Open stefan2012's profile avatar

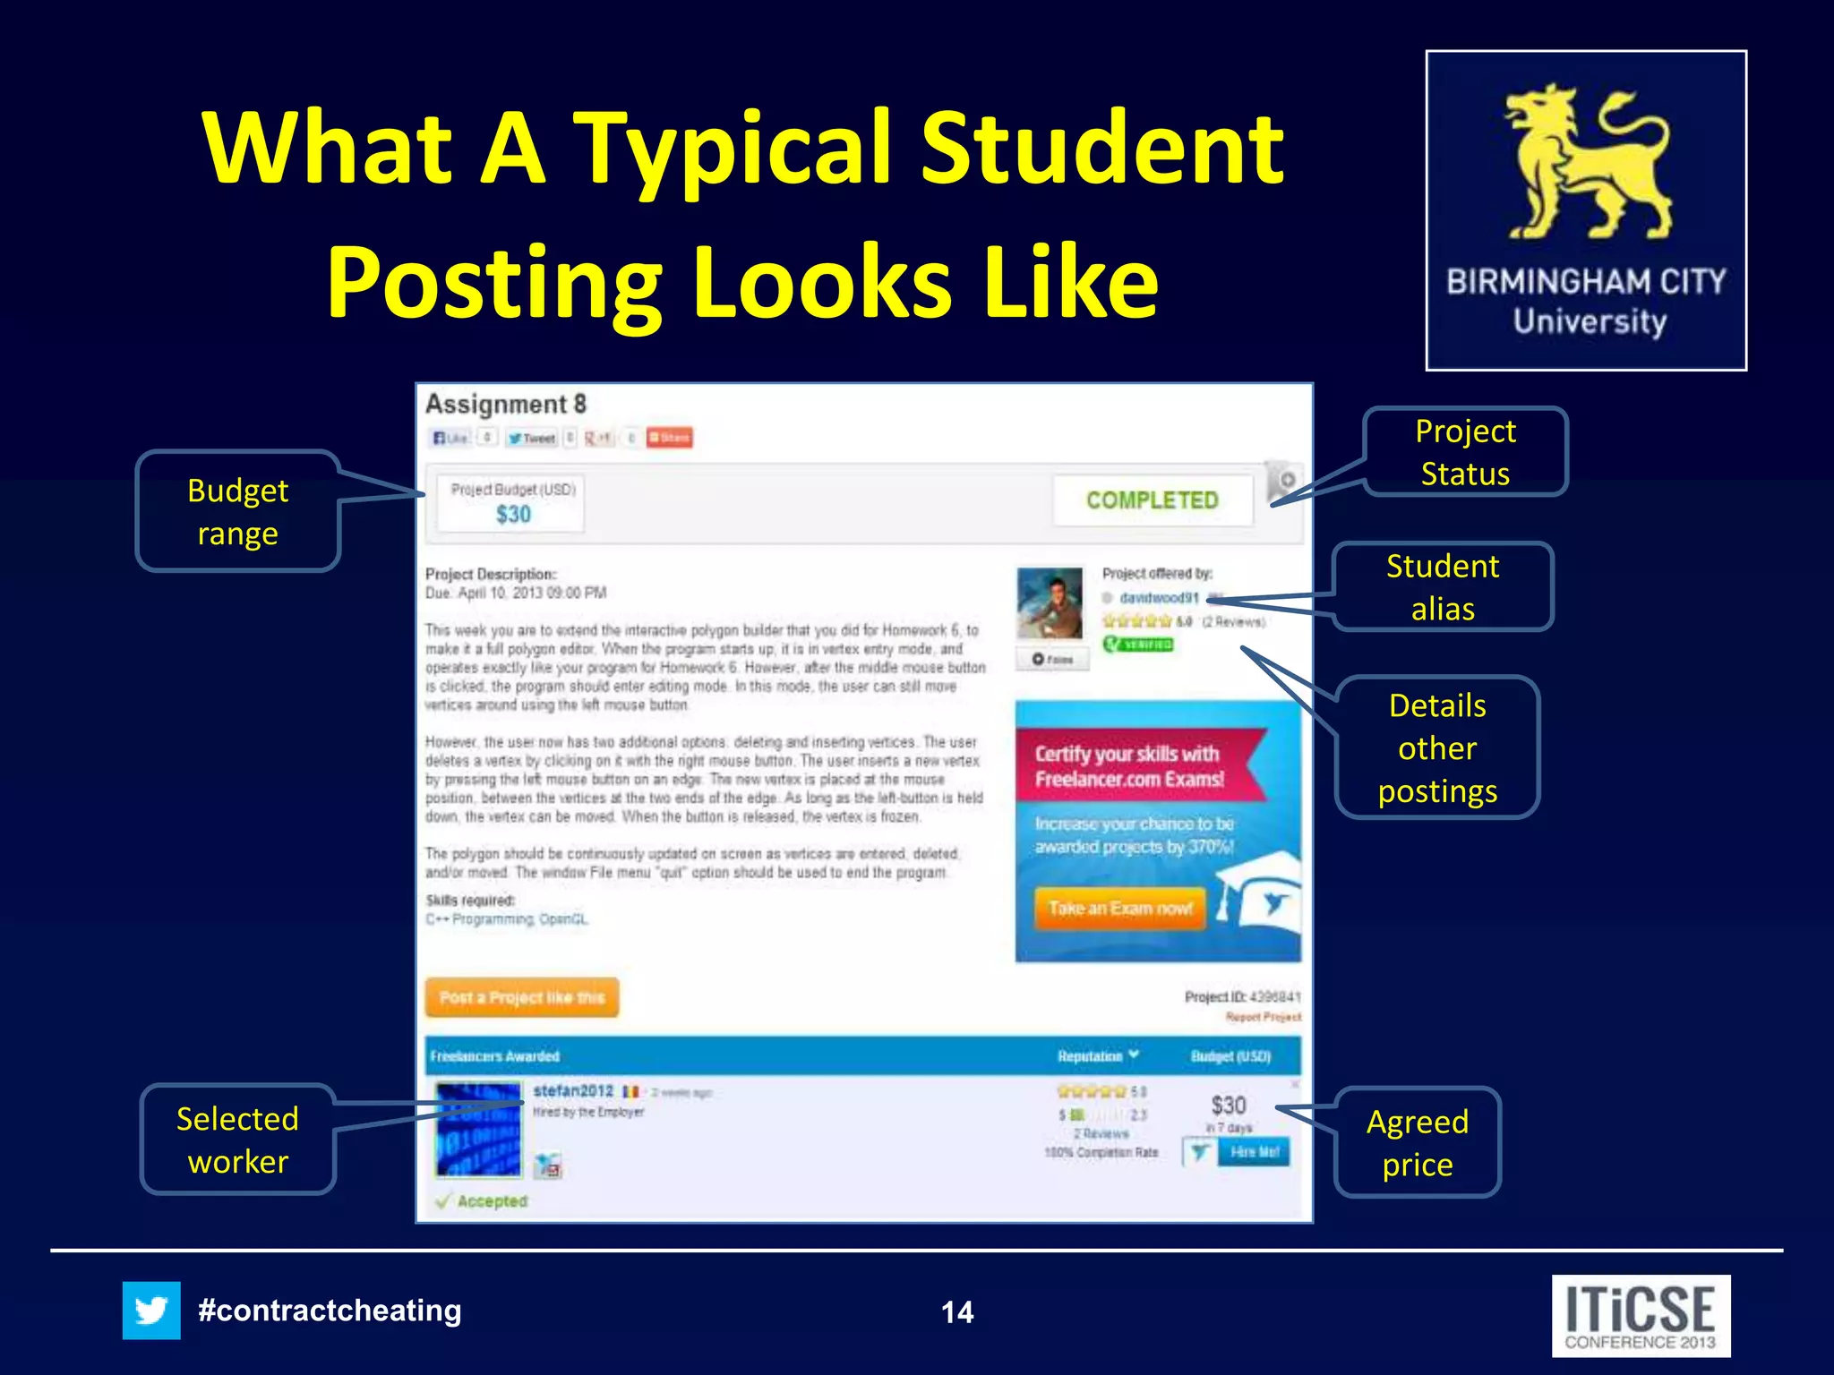point(478,1130)
